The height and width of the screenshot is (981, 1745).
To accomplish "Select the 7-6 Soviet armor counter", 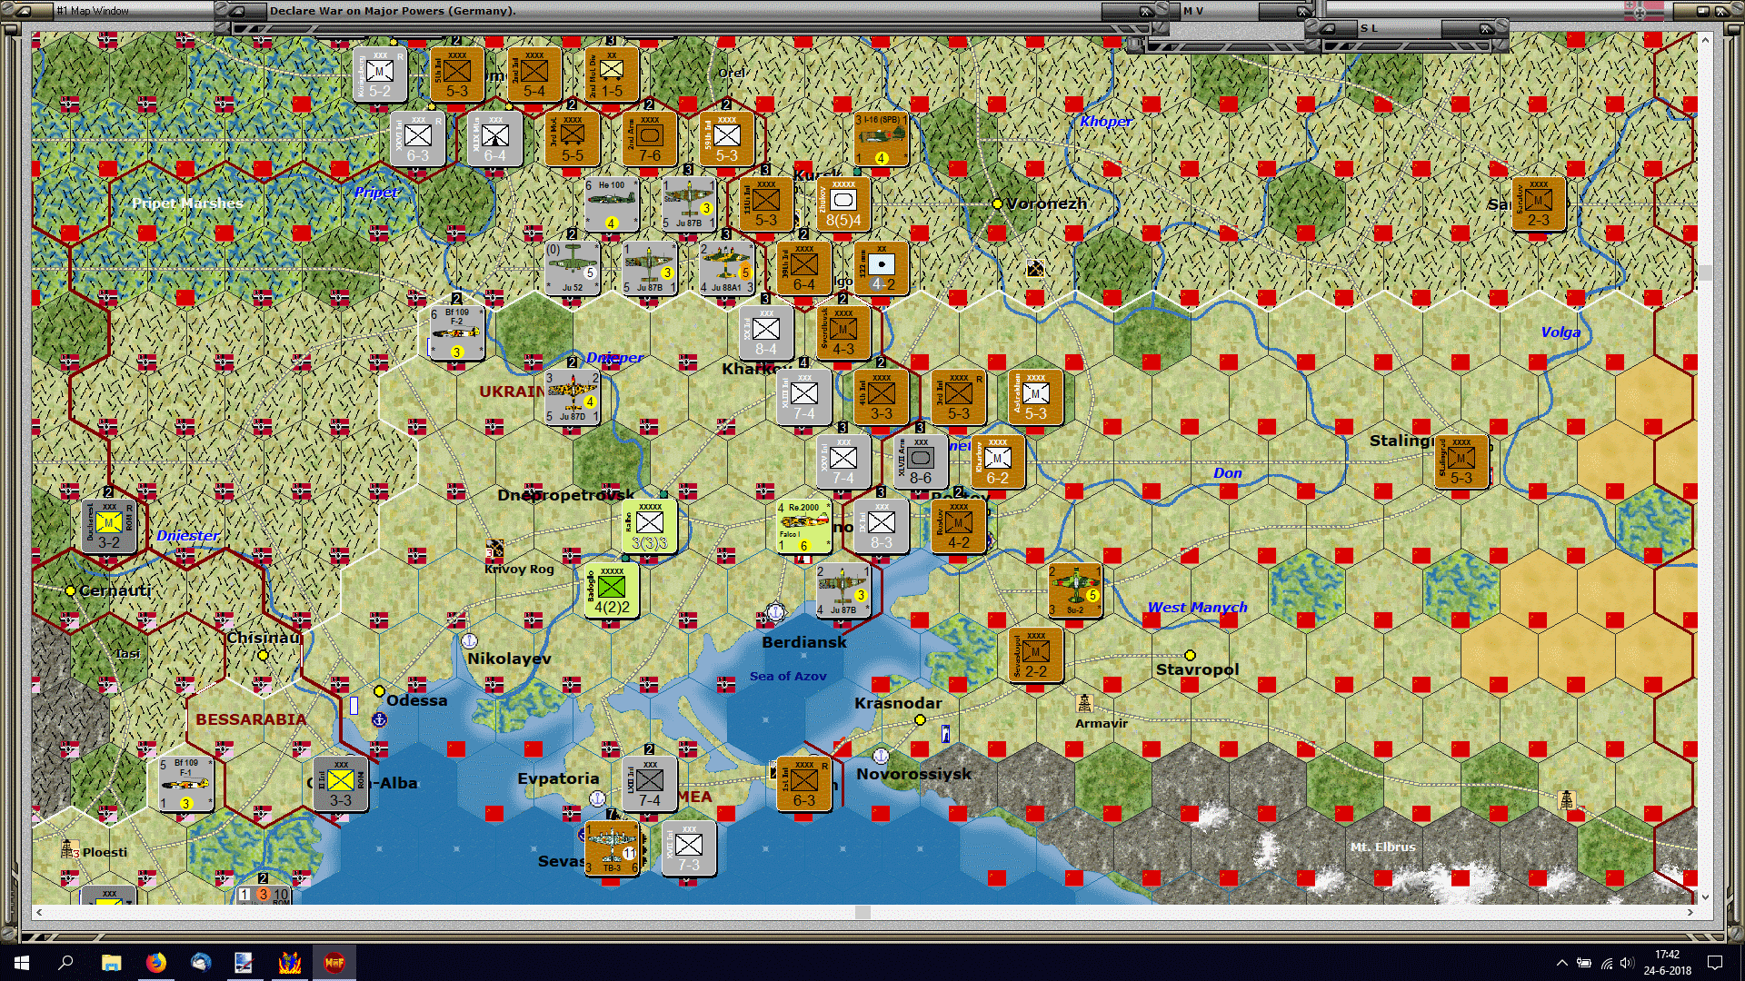I will [650, 139].
